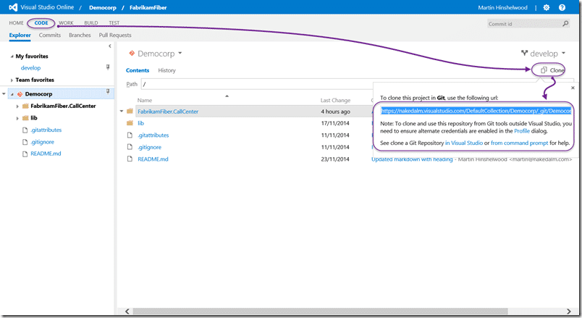Sort by the Last Change column header
Viewport: 582px width, 318px height.
pyautogui.click(x=336, y=100)
